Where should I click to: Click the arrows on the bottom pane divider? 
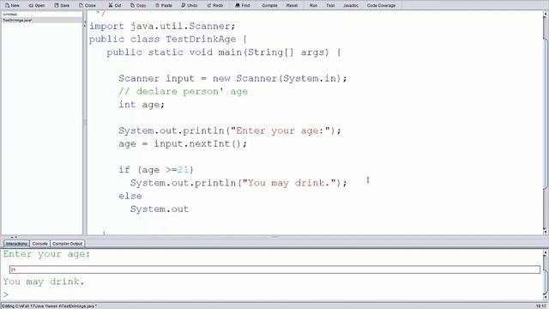pyautogui.click(x=14, y=237)
